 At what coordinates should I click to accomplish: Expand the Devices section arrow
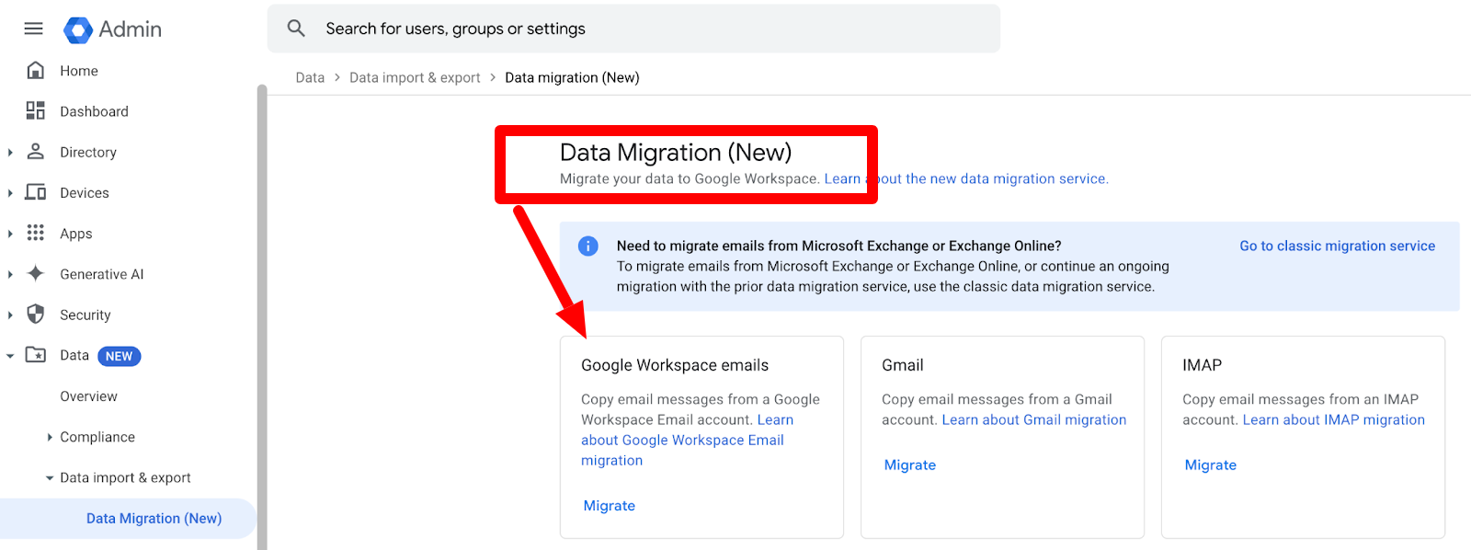coord(10,193)
